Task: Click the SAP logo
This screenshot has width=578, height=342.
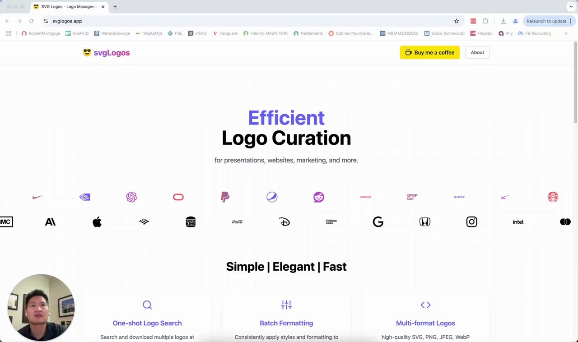Action: 412,197
